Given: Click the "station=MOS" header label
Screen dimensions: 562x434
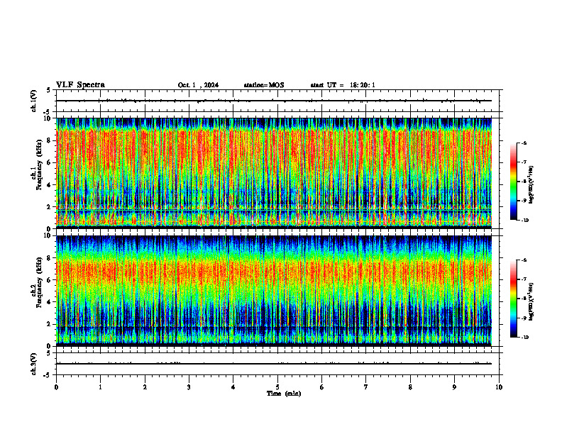Looking at the screenshot, I should [x=264, y=85].
